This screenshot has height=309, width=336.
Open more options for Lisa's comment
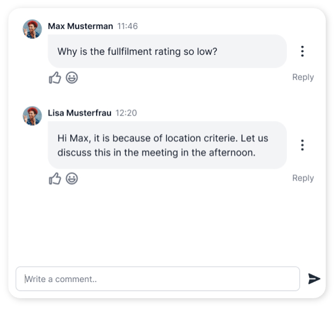[x=303, y=145]
